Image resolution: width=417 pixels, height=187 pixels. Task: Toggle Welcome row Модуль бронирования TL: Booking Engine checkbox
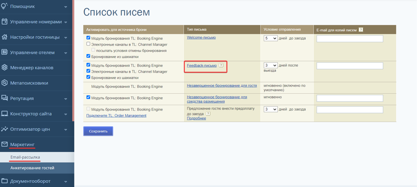coord(88,38)
